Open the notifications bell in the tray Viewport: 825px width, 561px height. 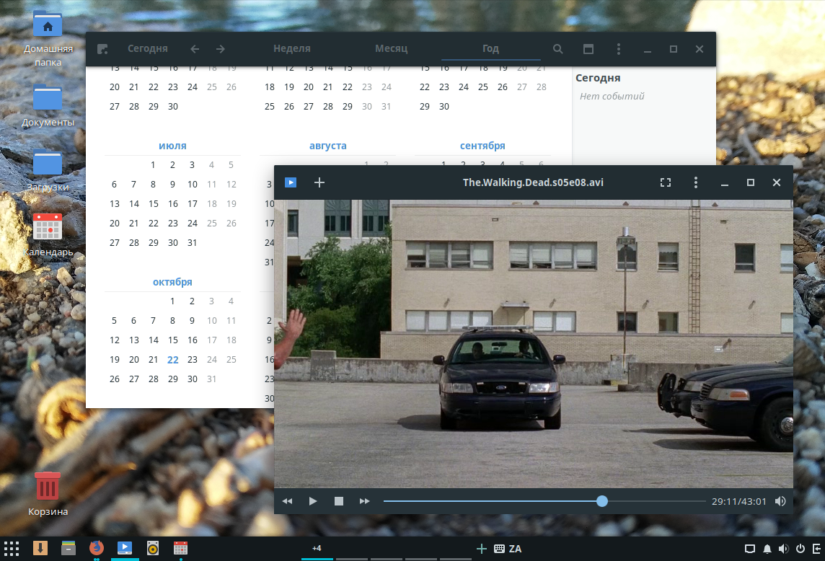click(767, 549)
